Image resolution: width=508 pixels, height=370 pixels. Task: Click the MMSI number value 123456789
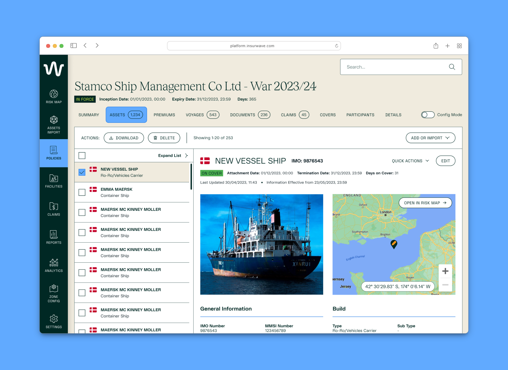[275, 330]
